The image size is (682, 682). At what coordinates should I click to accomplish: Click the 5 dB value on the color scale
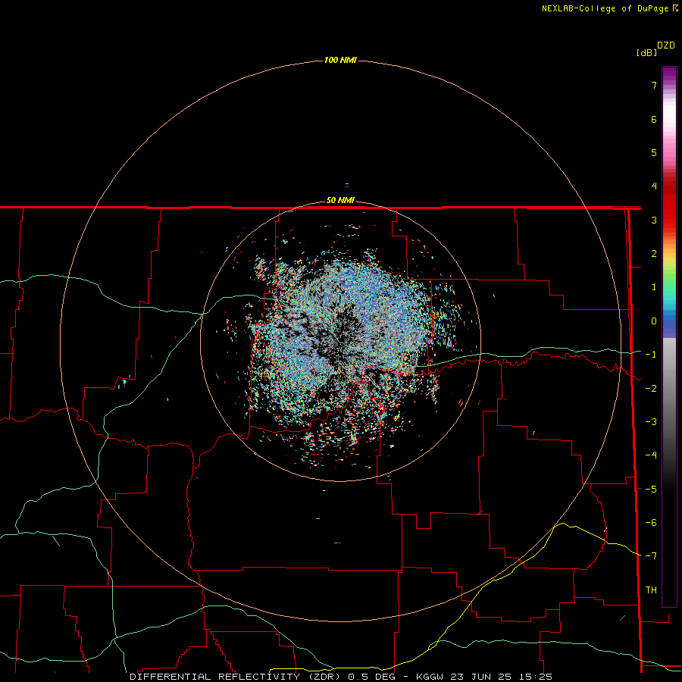point(654,152)
